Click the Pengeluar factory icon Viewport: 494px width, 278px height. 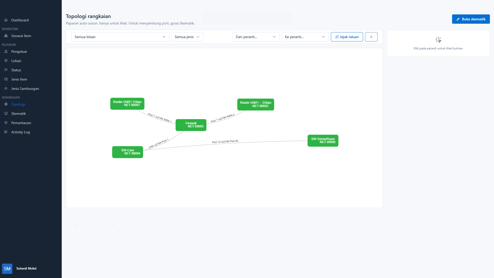(x=6, y=51)
